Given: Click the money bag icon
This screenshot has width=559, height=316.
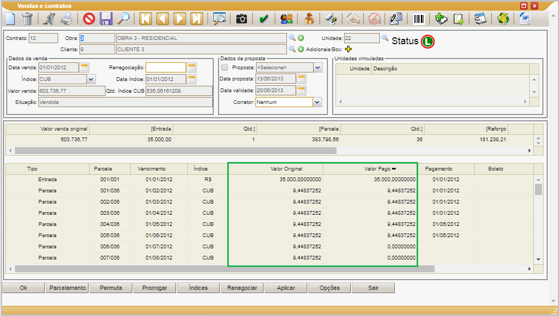Looking at the screenshot, I should click(x=309, y=19).
